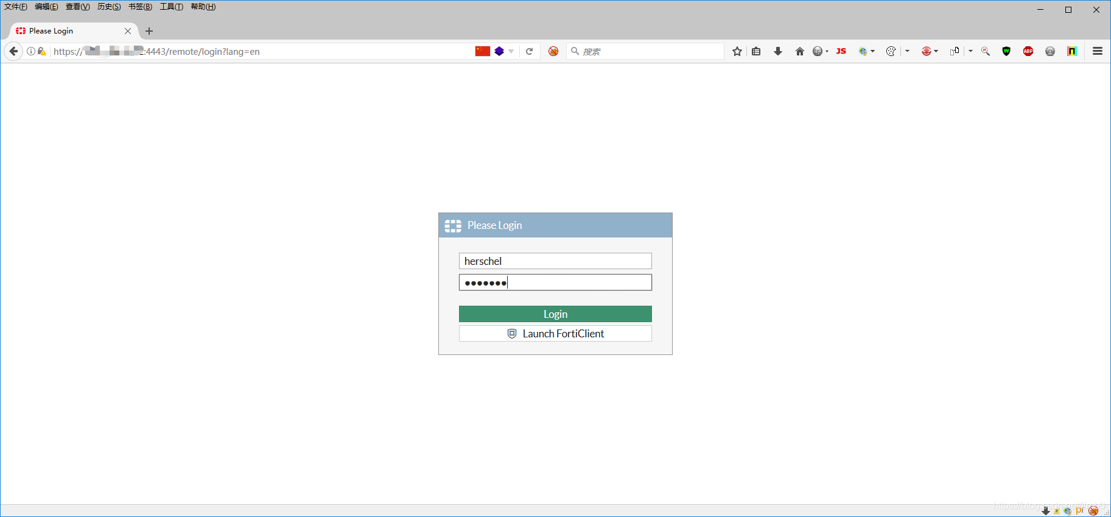Click the URL address bar
Screen dimensions: 1111x517
(262, 51)
